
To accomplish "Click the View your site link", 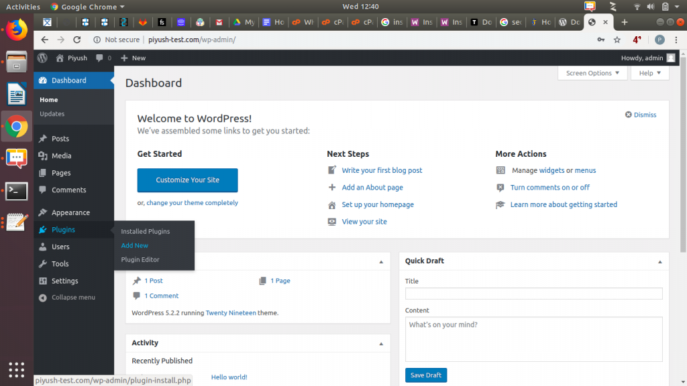I will (x=364, y=221).
